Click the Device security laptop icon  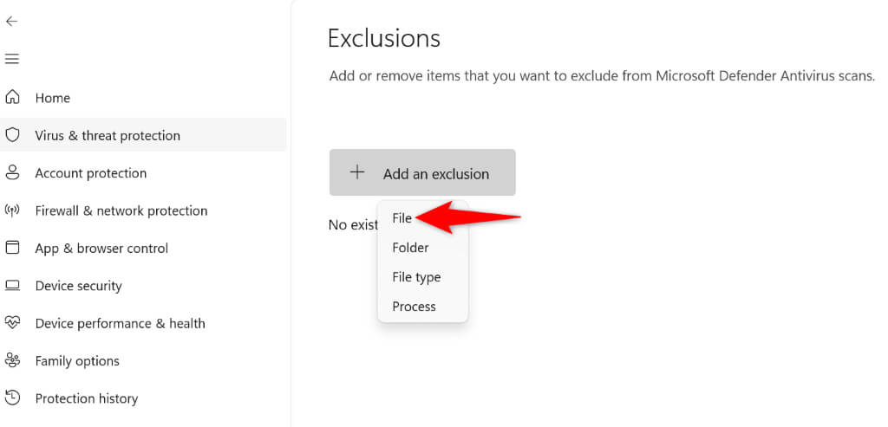(x=12, y=286)
